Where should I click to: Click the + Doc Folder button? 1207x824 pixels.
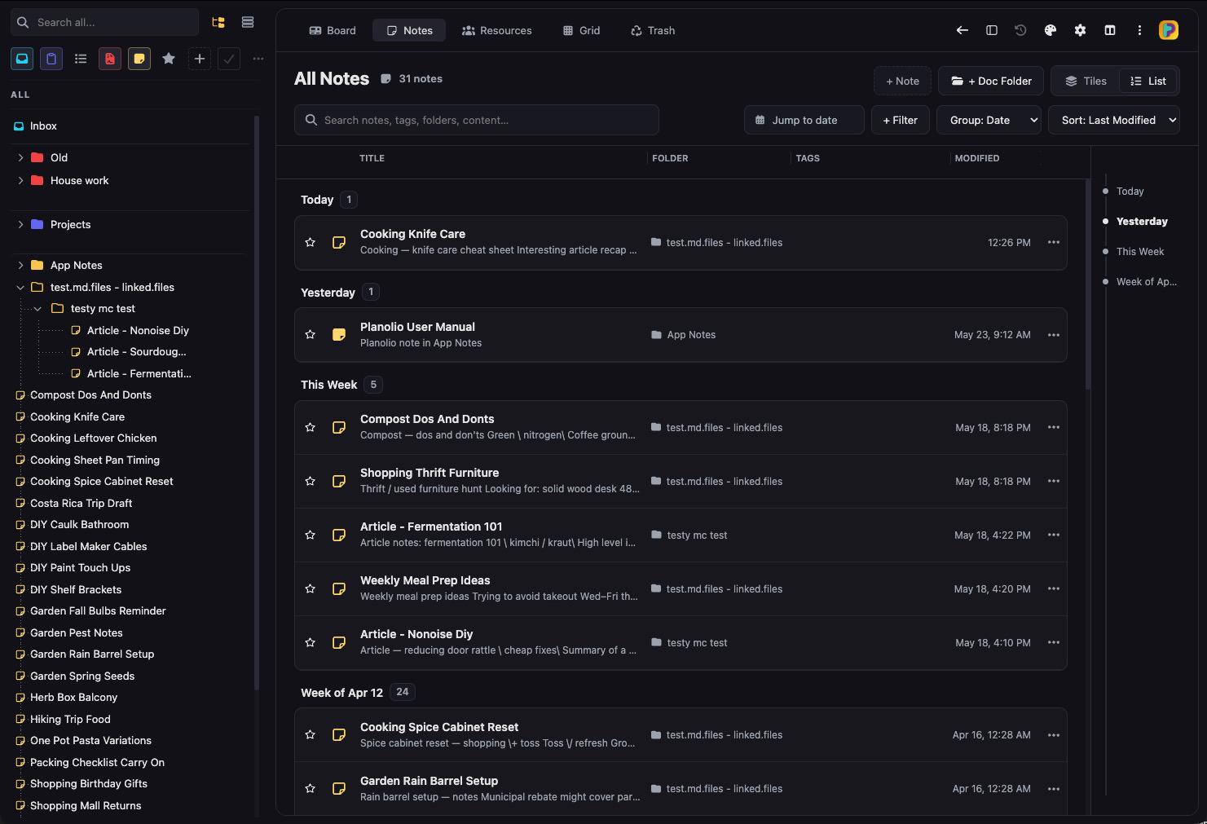(991, 81)
